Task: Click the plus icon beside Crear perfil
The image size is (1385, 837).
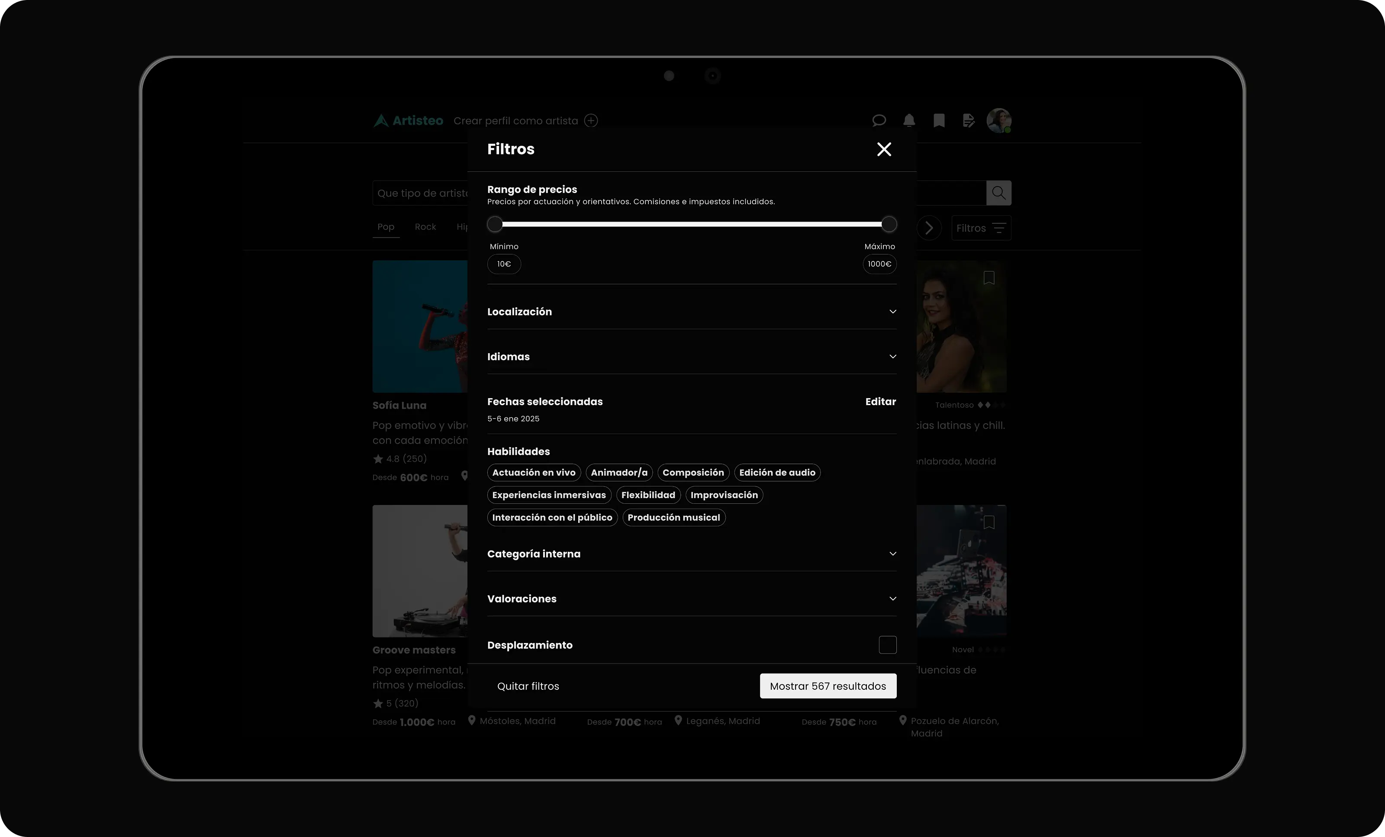Action: 591,120
